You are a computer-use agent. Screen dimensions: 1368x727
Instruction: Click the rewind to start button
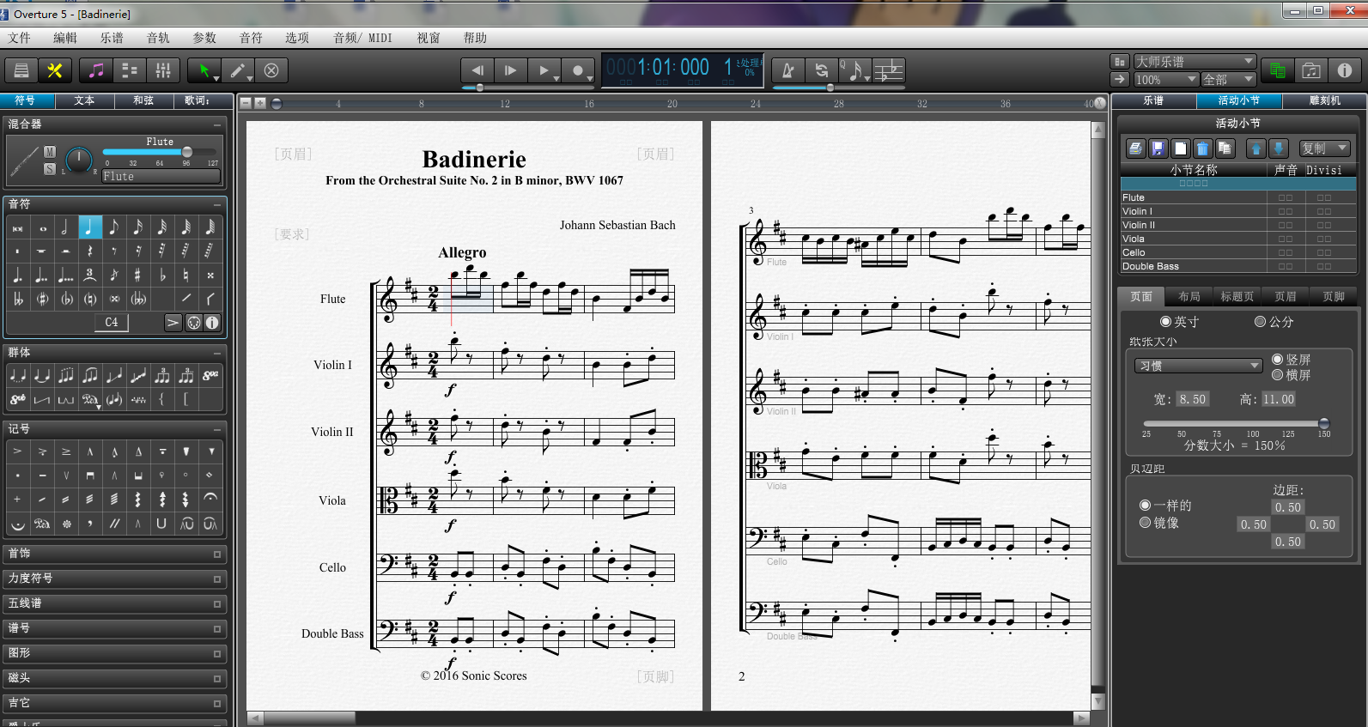tap(477, 70)
